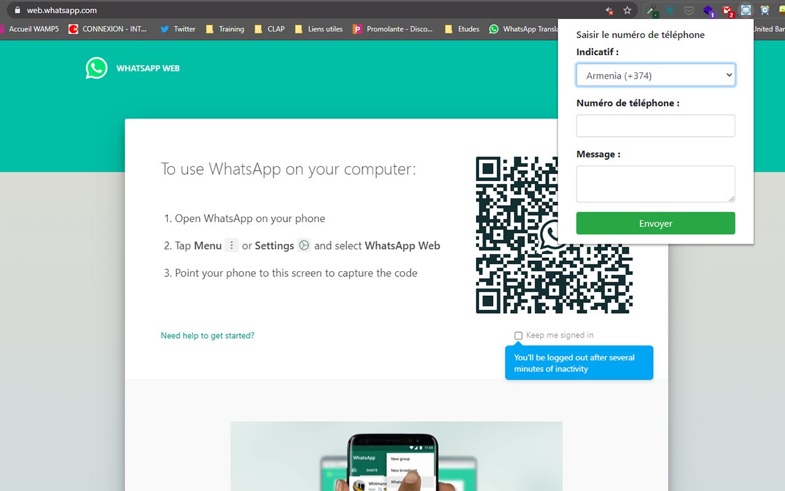
Task: Open the Training bookmarks folder
Action: 225,29
